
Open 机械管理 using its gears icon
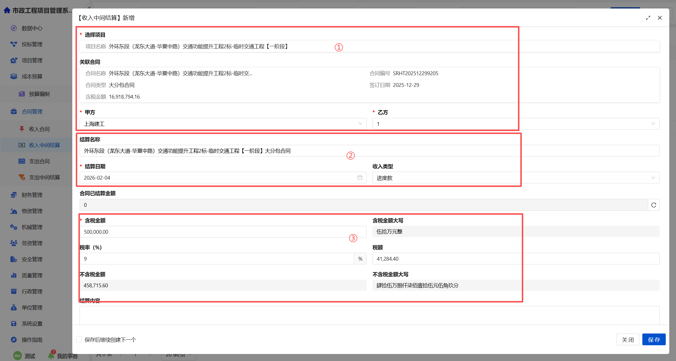tap(14, 227)
